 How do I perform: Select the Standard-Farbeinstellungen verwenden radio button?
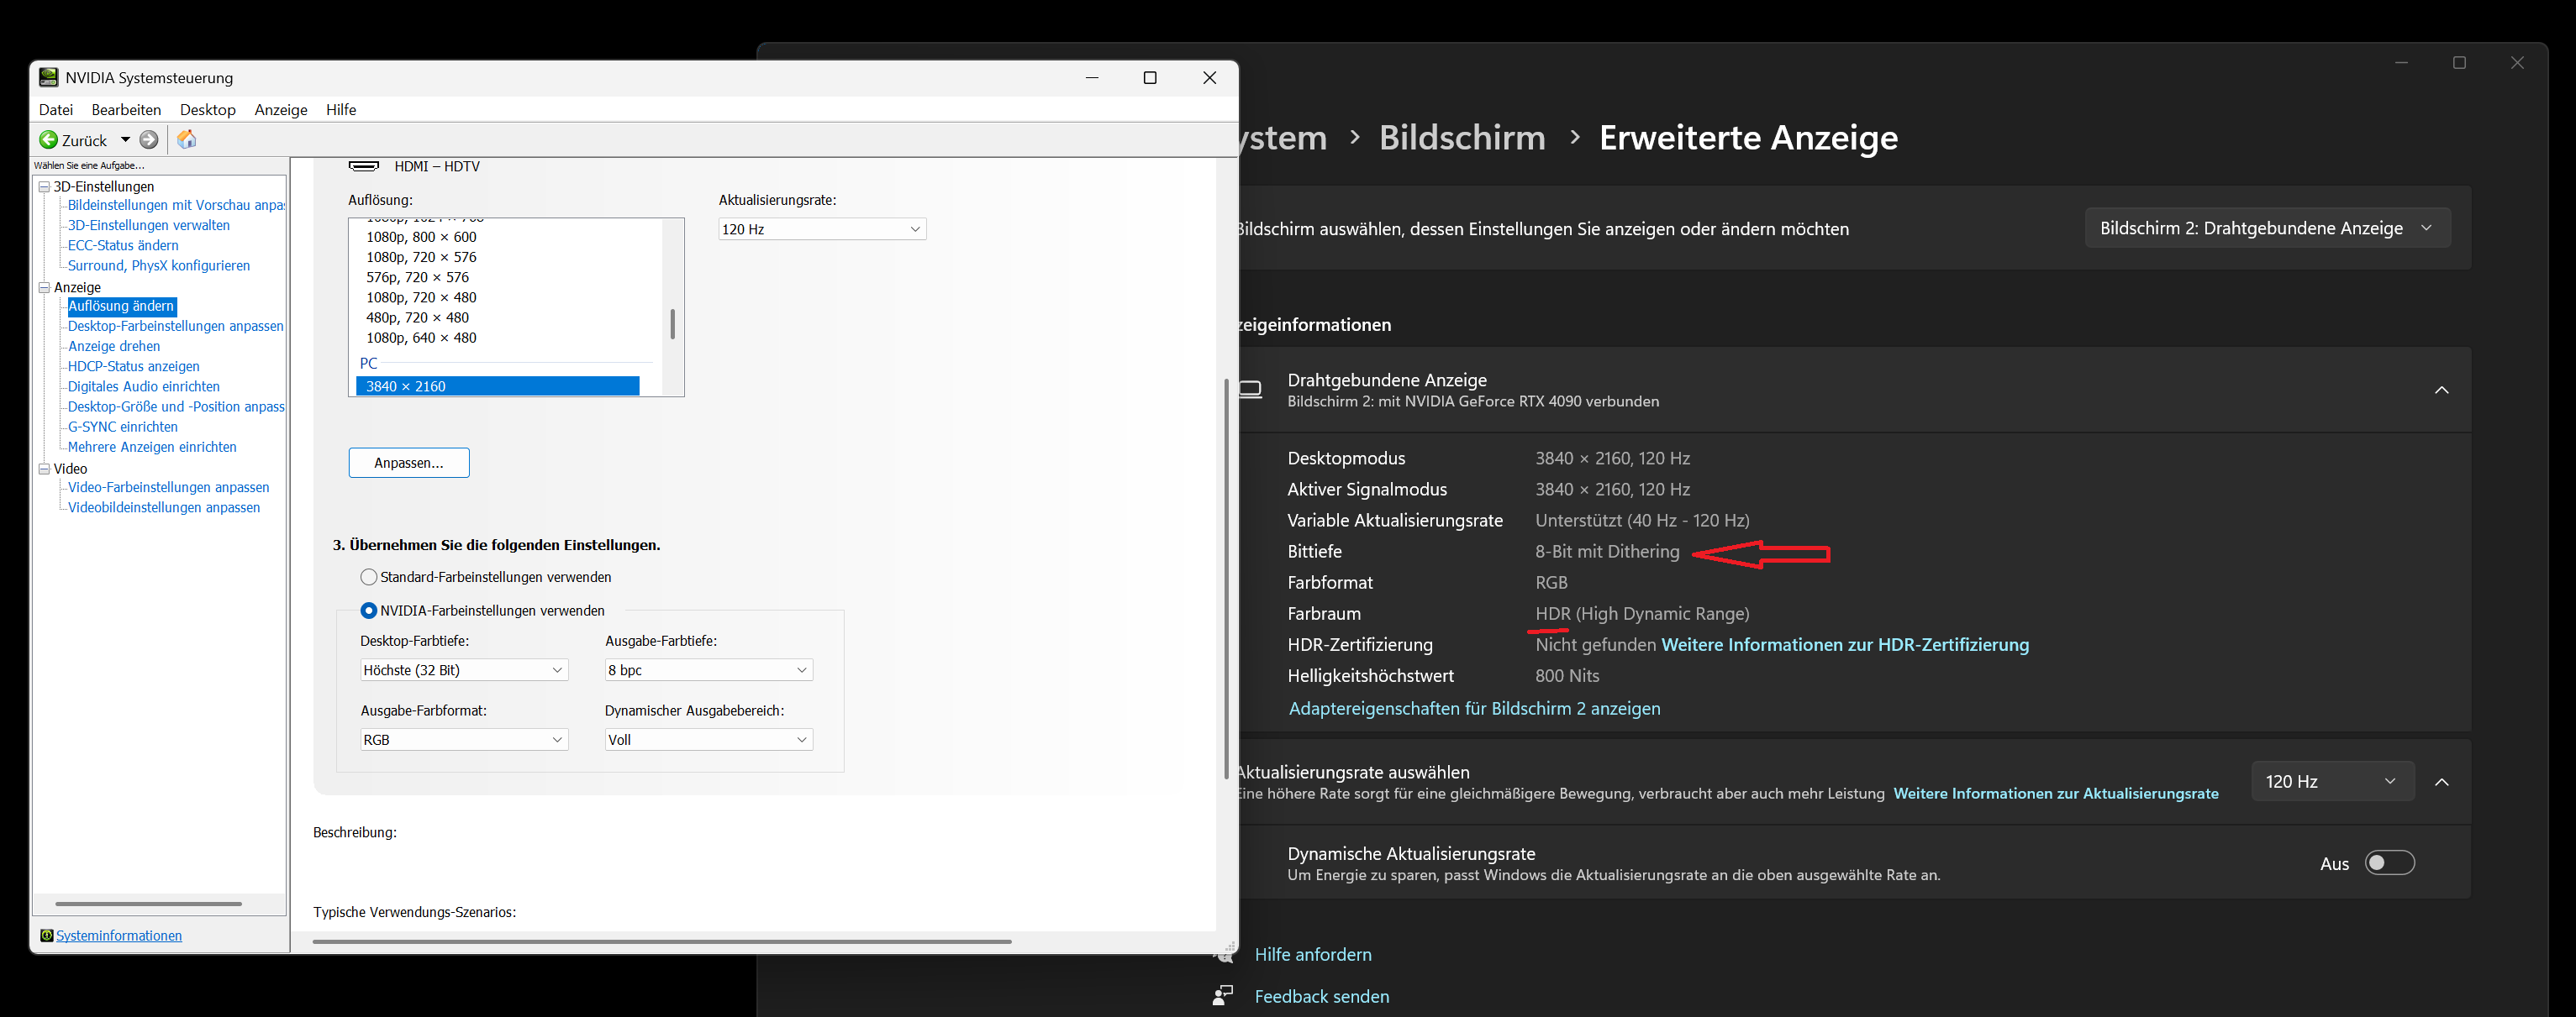tap(368, 576)
